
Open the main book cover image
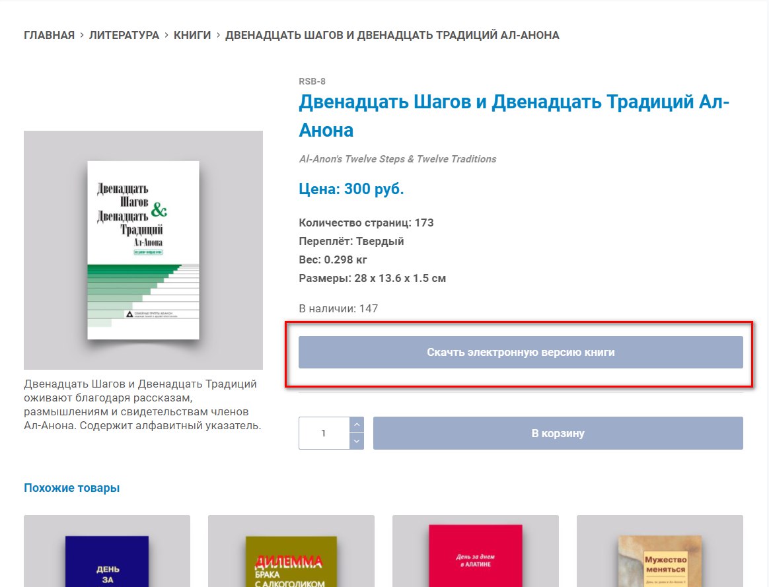pos(143,250)
